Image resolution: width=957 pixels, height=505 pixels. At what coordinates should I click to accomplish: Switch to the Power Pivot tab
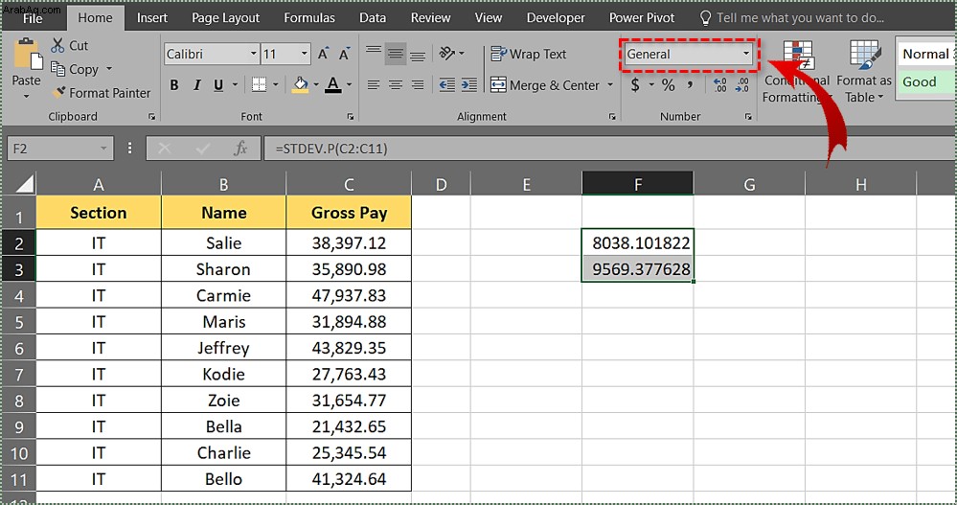tap(642, 18)
